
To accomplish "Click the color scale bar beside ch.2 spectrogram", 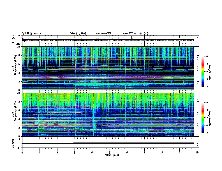I will pos(203,118).
